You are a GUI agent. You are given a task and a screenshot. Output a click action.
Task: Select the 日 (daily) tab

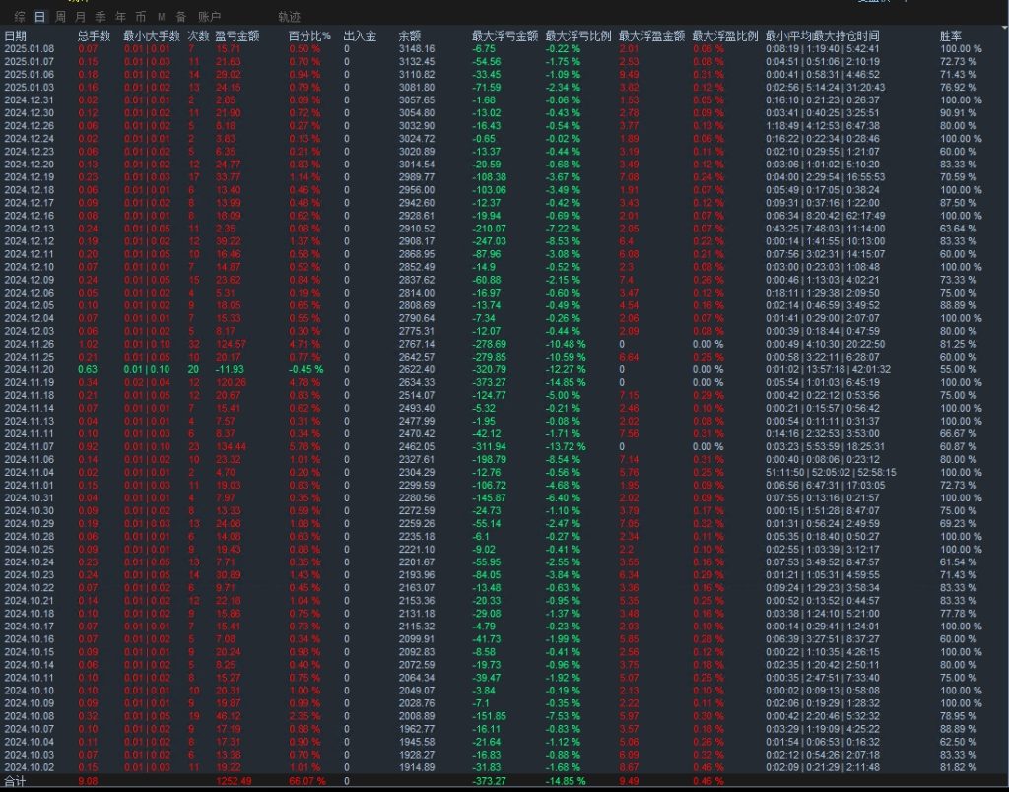click(x=39, y=16)
